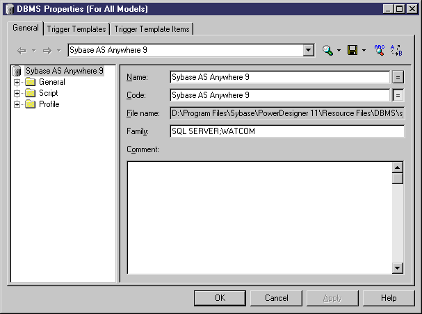Image resolution: width=422 pixels, height=314 pixels.
Task: Click the DBMS Properties title bar icon
Action: [10, 9]
